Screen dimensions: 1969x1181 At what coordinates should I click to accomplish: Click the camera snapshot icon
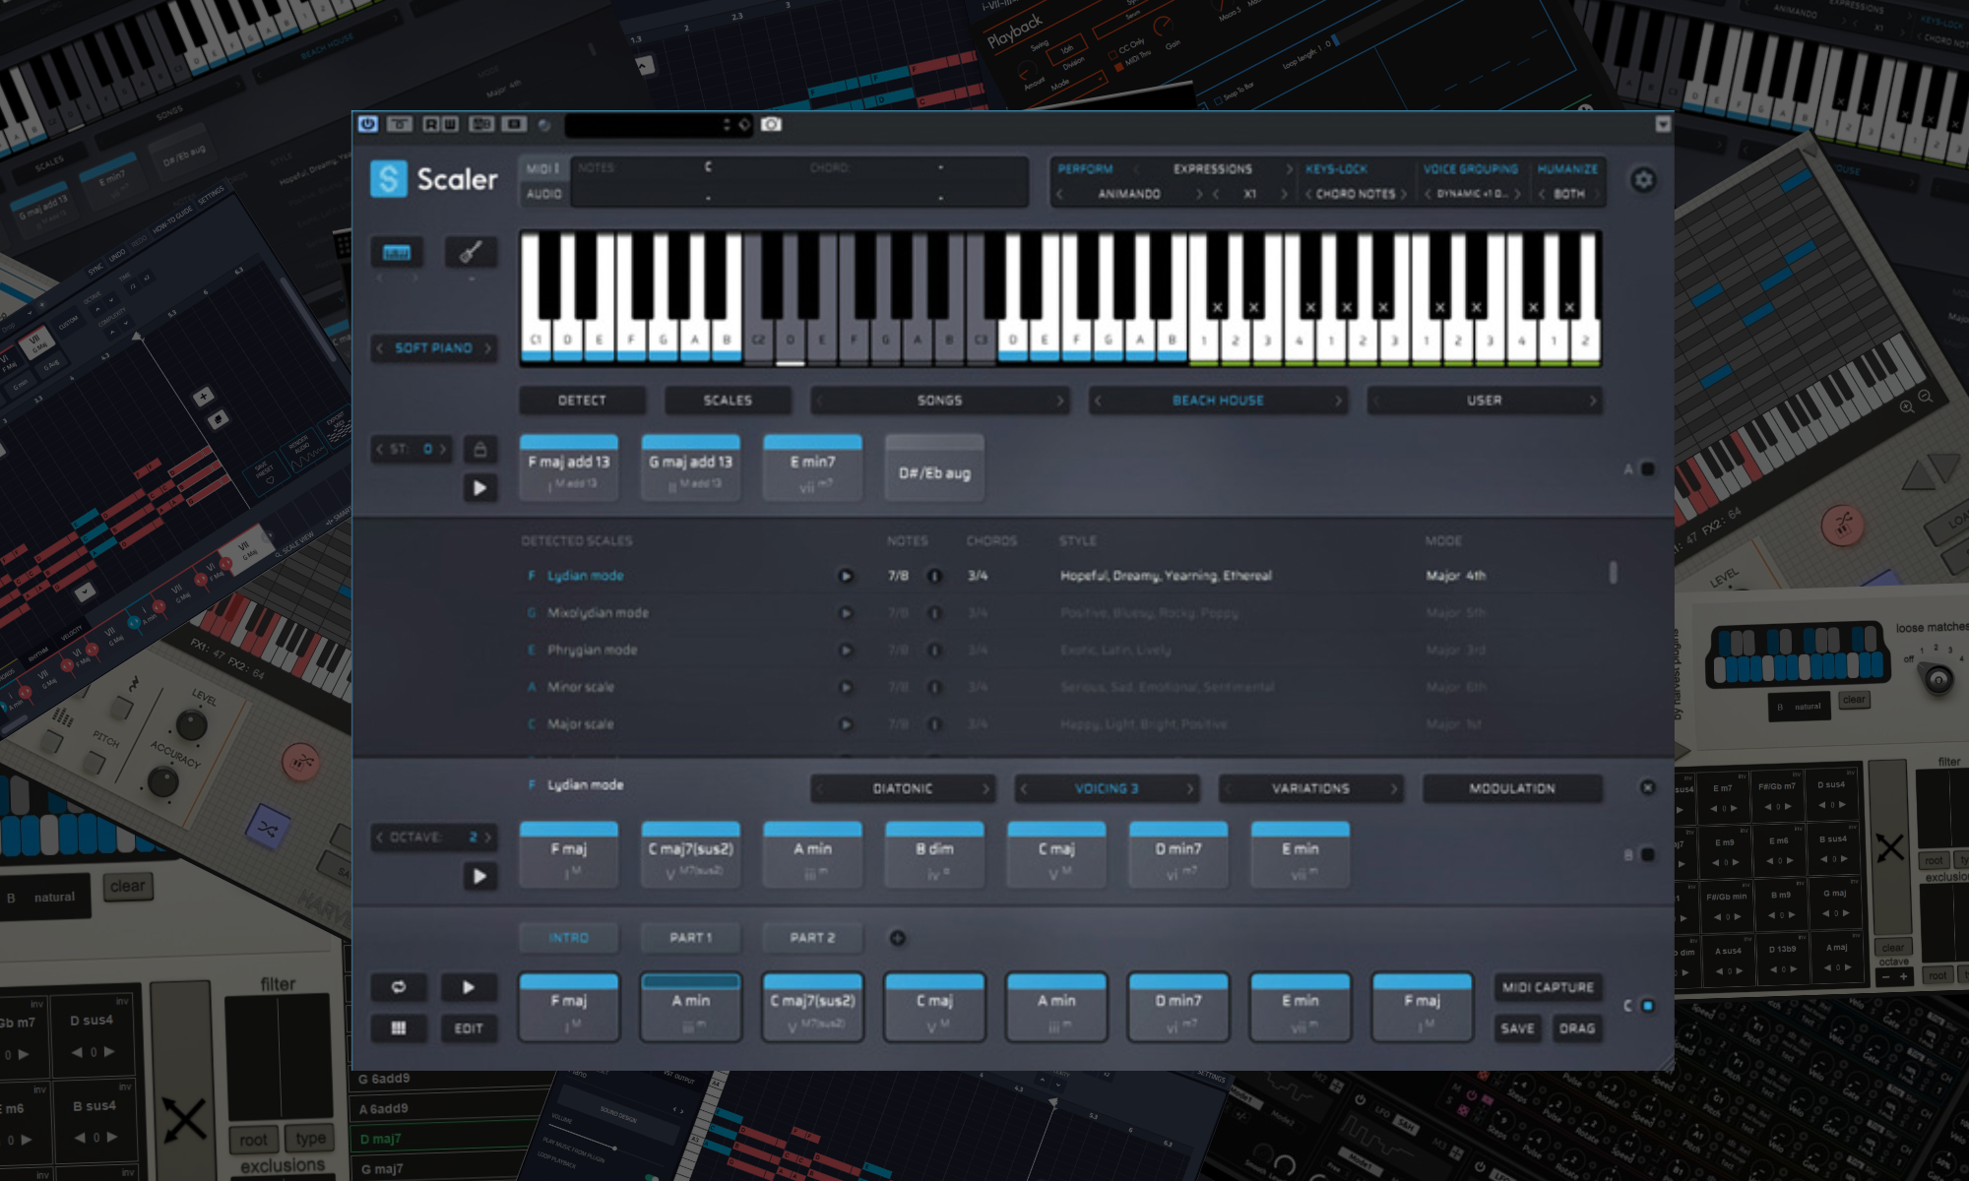[x=771, y=124]
